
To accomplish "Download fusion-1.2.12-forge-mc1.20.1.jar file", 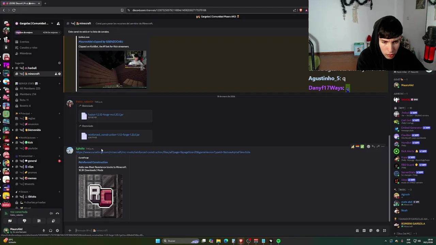I will pos(106,115).
